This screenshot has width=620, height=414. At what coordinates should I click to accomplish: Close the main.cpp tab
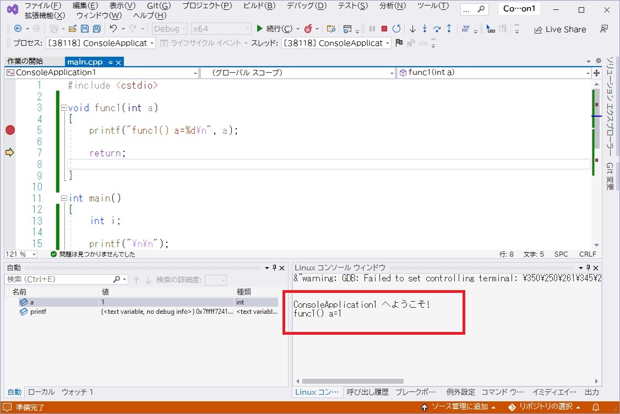pyautogui.click(x=118, y=62)
